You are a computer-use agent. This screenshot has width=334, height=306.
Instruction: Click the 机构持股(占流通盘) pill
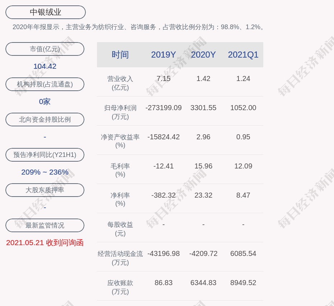tap(45, 84)
